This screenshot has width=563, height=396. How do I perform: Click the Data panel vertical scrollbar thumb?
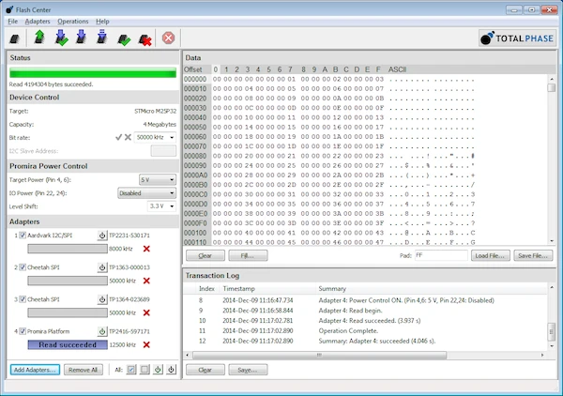point(552,87)
